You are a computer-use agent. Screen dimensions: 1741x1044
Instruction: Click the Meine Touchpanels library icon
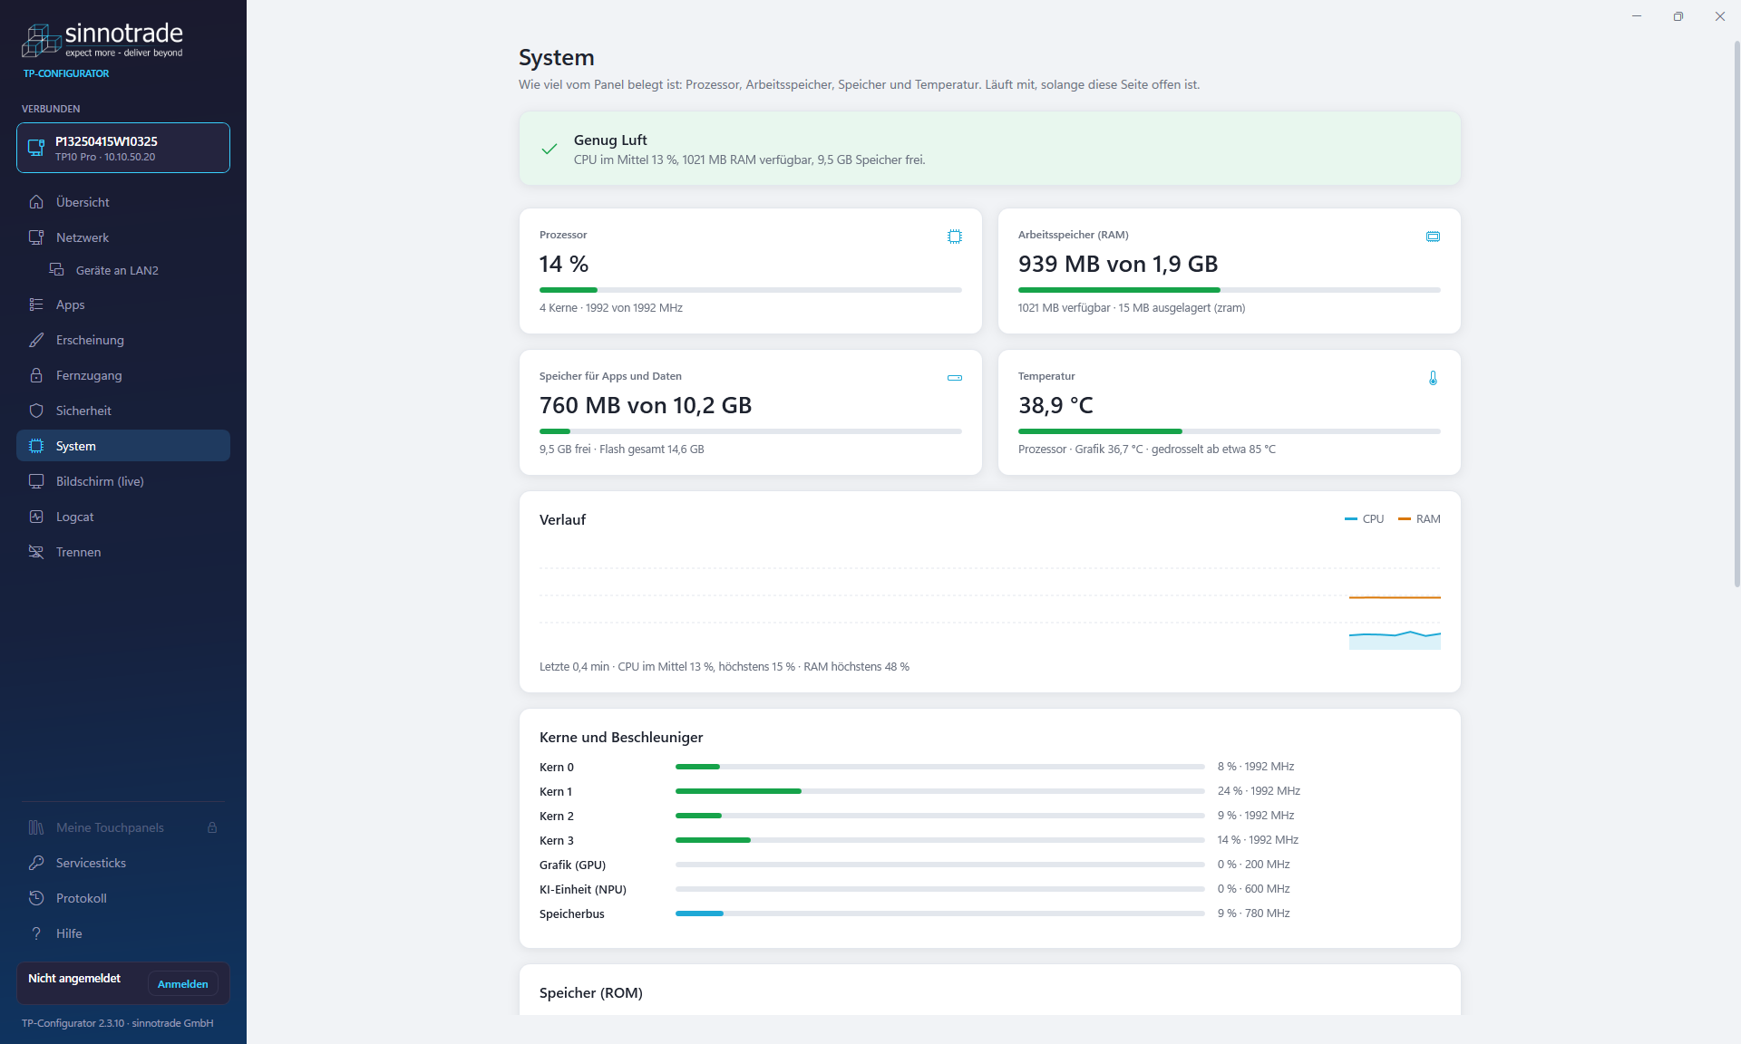click(36, 827)
